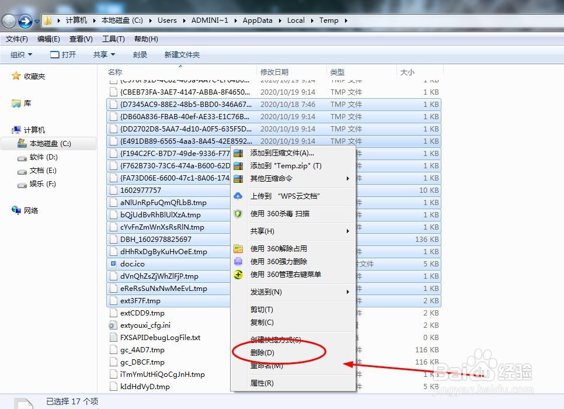Expand the arrow after AppData in address bar

tap(280, 20)
